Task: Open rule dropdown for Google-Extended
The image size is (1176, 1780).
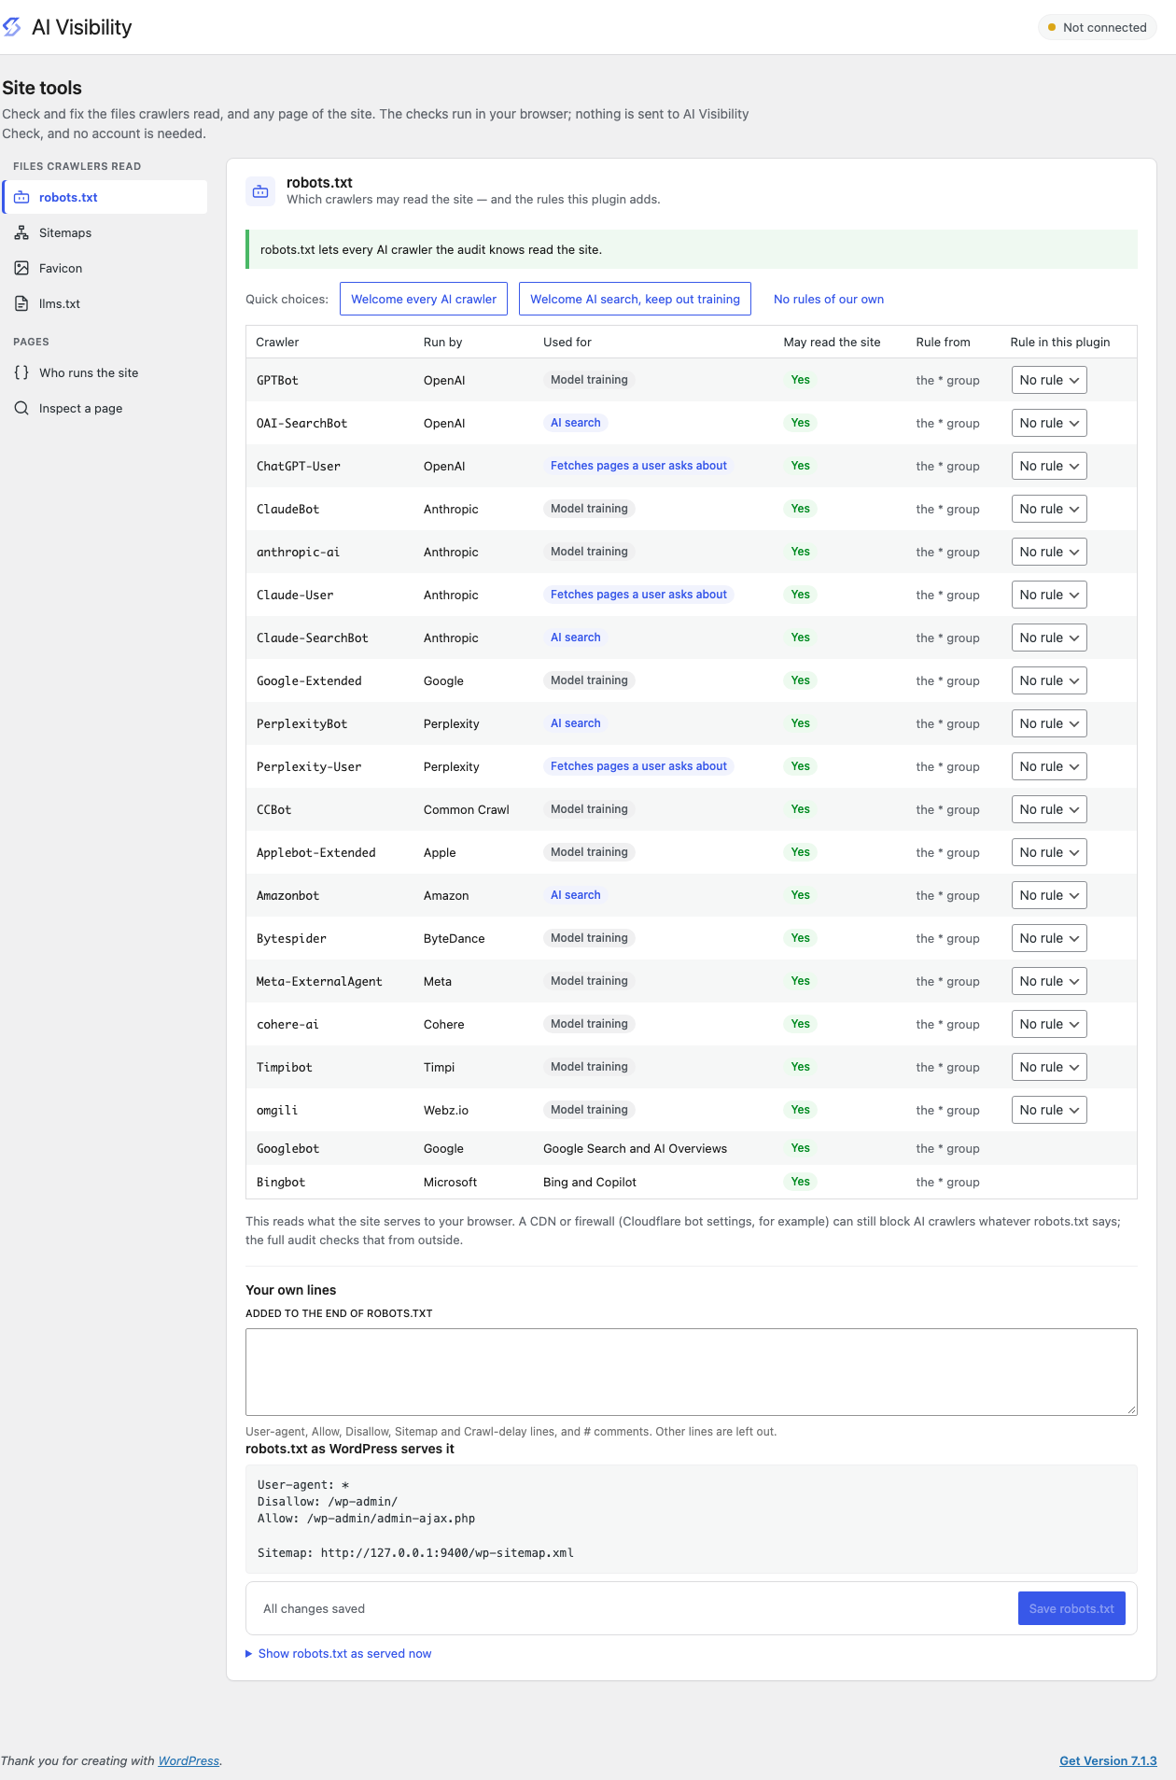Action: (x=1049, y=681)
